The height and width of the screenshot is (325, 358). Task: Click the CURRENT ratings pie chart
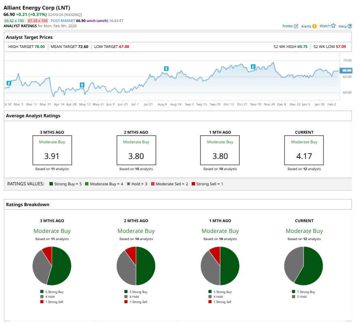(303, 266)
